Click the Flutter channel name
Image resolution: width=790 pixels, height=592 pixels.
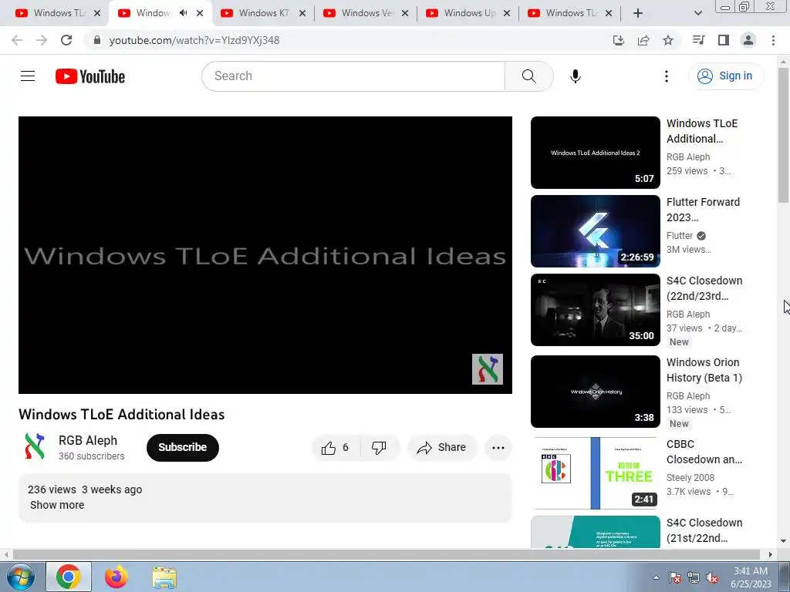point(680,236)
